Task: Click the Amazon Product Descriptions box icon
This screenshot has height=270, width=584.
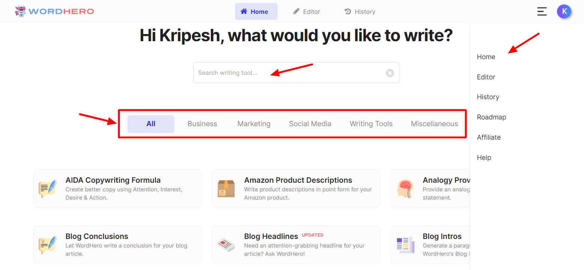Action: pyautogui.click(x=226, y=188)
